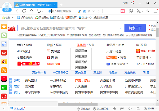This screenshot has height=111, width=159.
Task: Open 浏览器医生 shield in status bar
Action: tap(101, 109)
